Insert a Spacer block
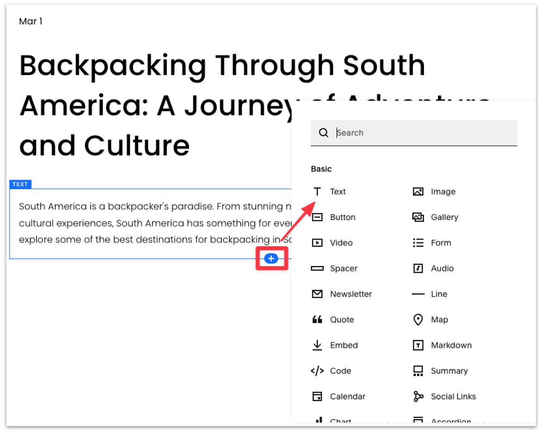The image size is (543, 434). pos(337,268)
